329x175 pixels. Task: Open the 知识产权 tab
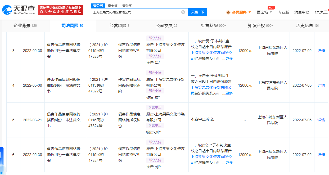pyautogui.click(x=260, y=26)
